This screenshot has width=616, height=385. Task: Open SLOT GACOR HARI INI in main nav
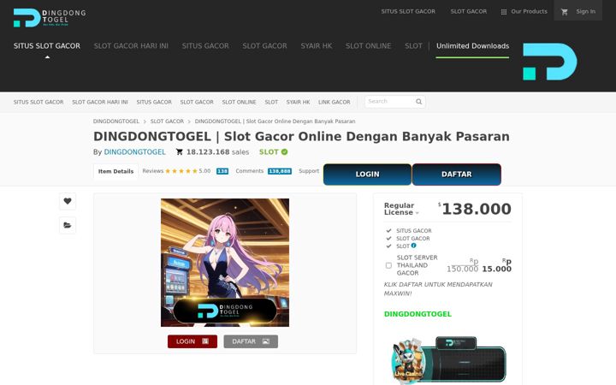pyautogui.click(x=131, y=46)
